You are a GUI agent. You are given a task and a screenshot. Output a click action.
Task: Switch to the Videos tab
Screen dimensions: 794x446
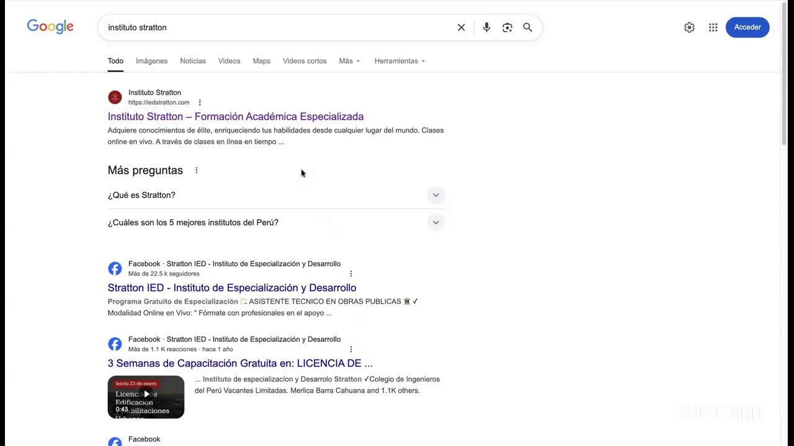coord(229,61)
